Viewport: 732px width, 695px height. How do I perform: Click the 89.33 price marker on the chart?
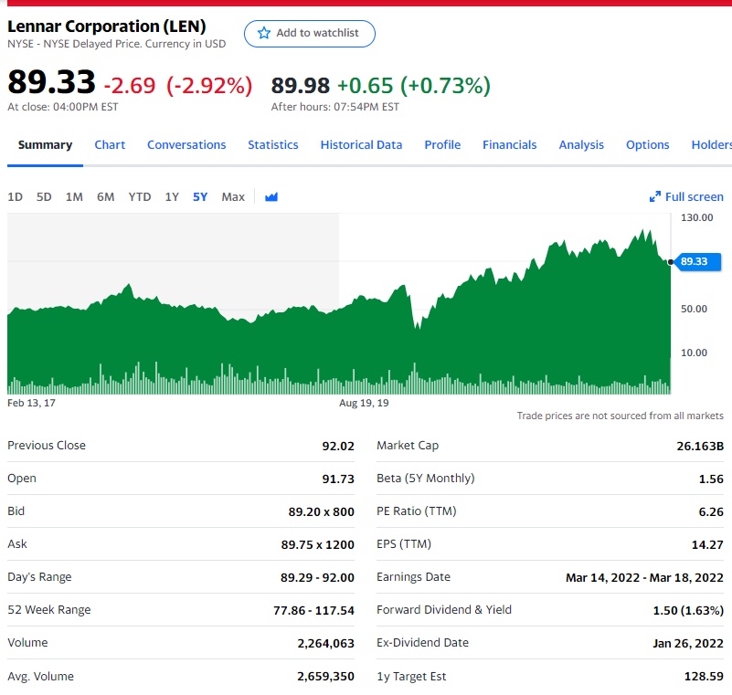[x=697, y=261]
